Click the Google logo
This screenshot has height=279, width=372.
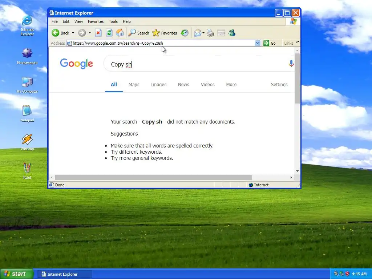(x=76, y=64)
